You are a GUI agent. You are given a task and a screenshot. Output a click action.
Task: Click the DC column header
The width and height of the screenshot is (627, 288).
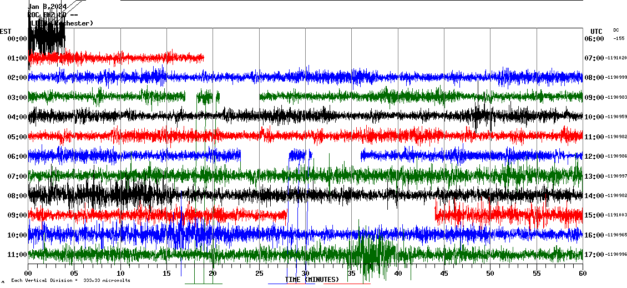[x=616, y=30]
